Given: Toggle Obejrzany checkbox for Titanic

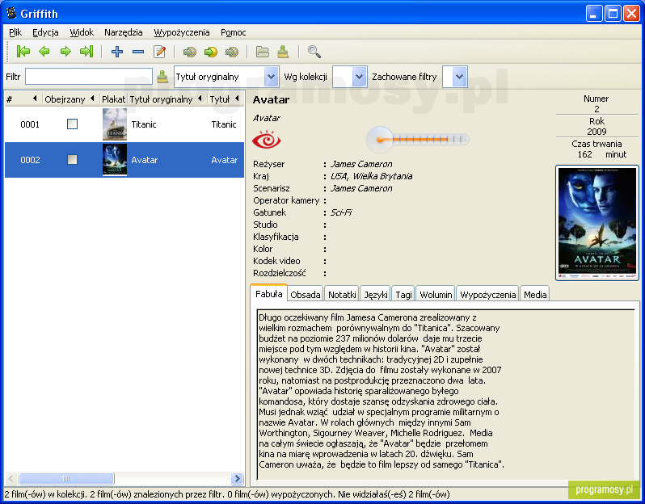Looking at the screenshot, I should (73, 124).
